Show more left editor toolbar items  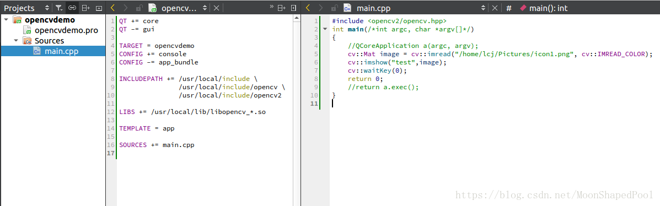(x=271, y=7)
